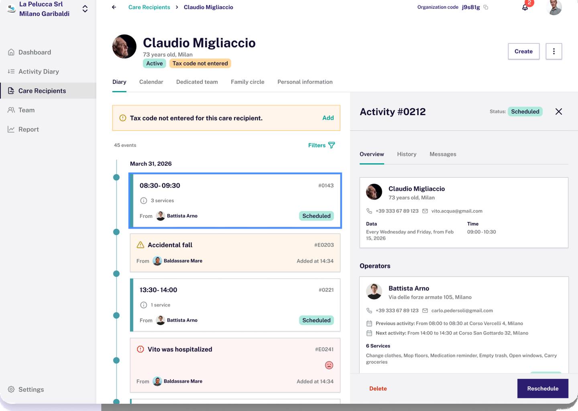Click Battista Arno avatar in #0143 card

tap(161, 216)
